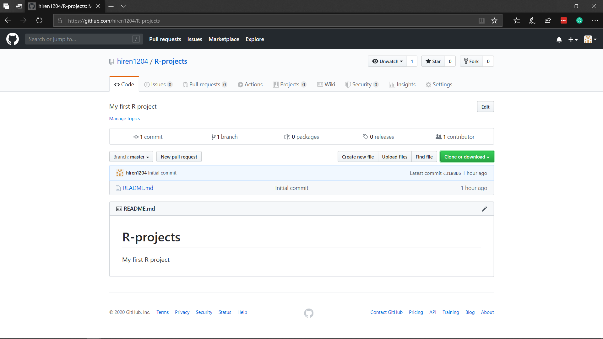This screenshot has height=339, width=603.
Task: Click the Grammarly extension icon
Action: point(579,21)
